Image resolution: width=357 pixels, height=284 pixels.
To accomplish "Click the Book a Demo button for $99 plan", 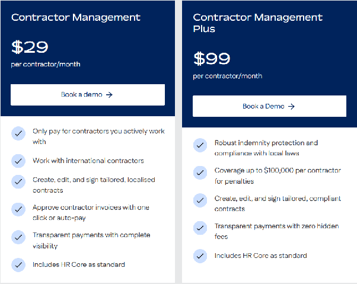I will 269,106.
